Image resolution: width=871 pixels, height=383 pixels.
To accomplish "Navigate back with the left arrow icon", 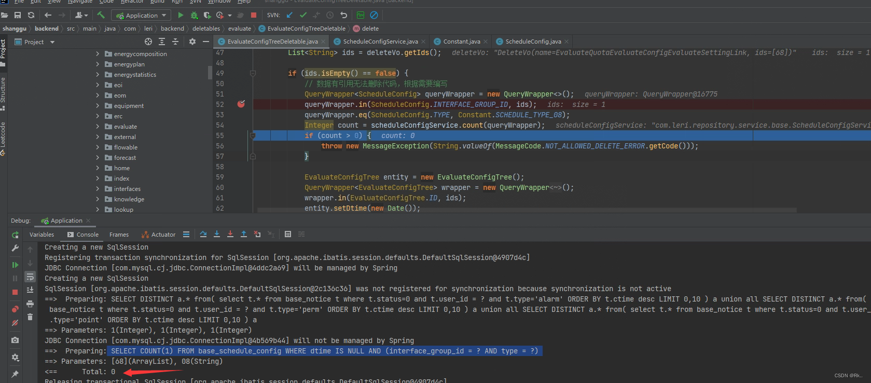I will click(x=48, y=15).
